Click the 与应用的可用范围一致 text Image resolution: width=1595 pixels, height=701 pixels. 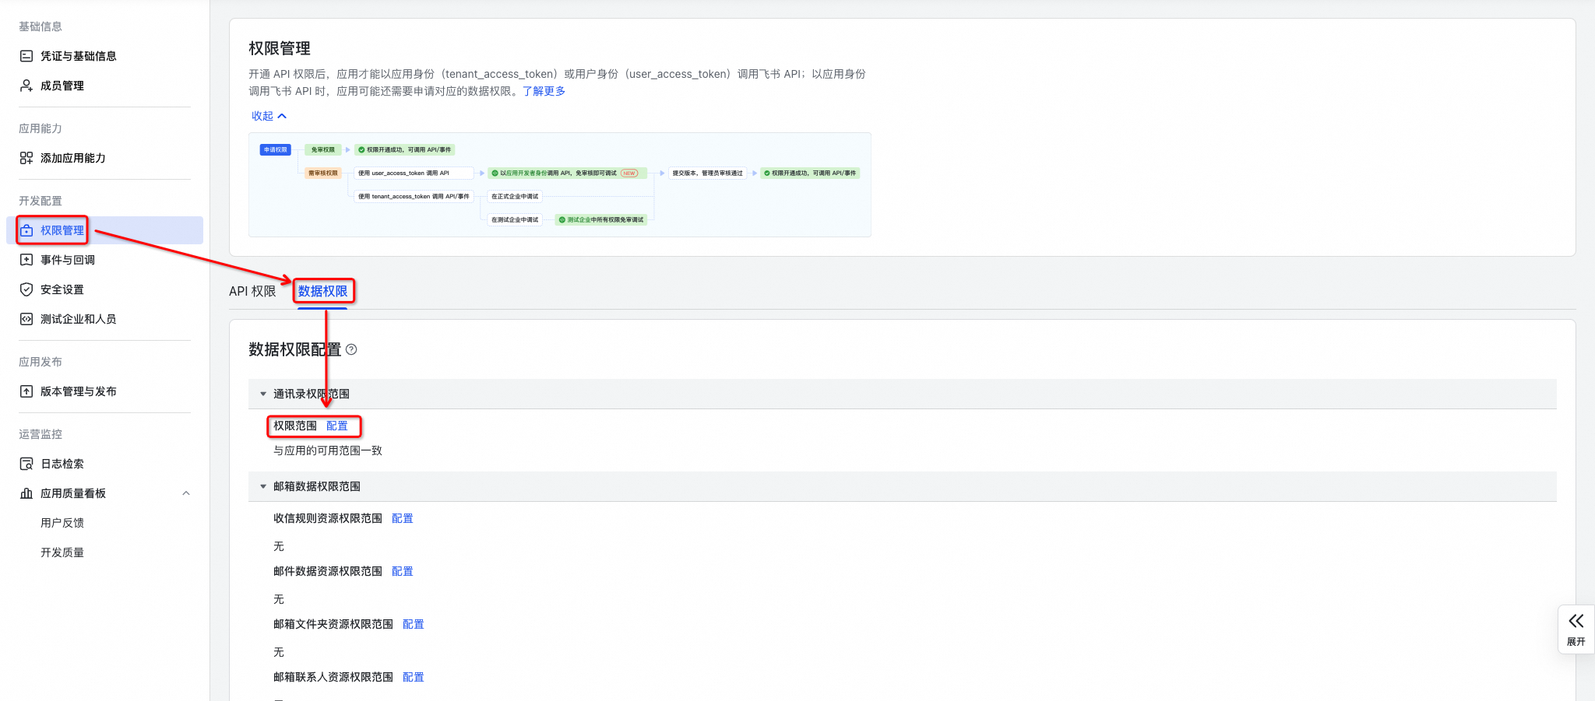pos(328,450)
